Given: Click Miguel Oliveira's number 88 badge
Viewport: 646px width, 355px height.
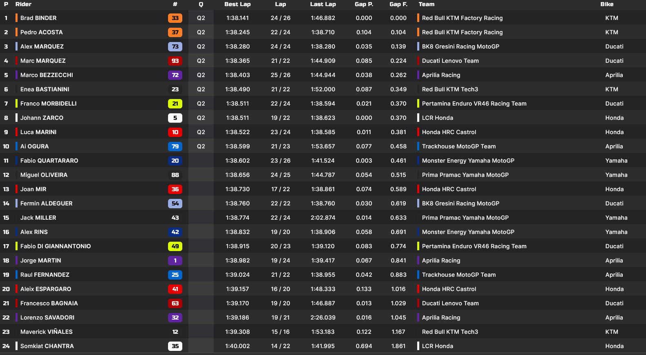Looking at the screenshot, I should click(x=175, y=175).
